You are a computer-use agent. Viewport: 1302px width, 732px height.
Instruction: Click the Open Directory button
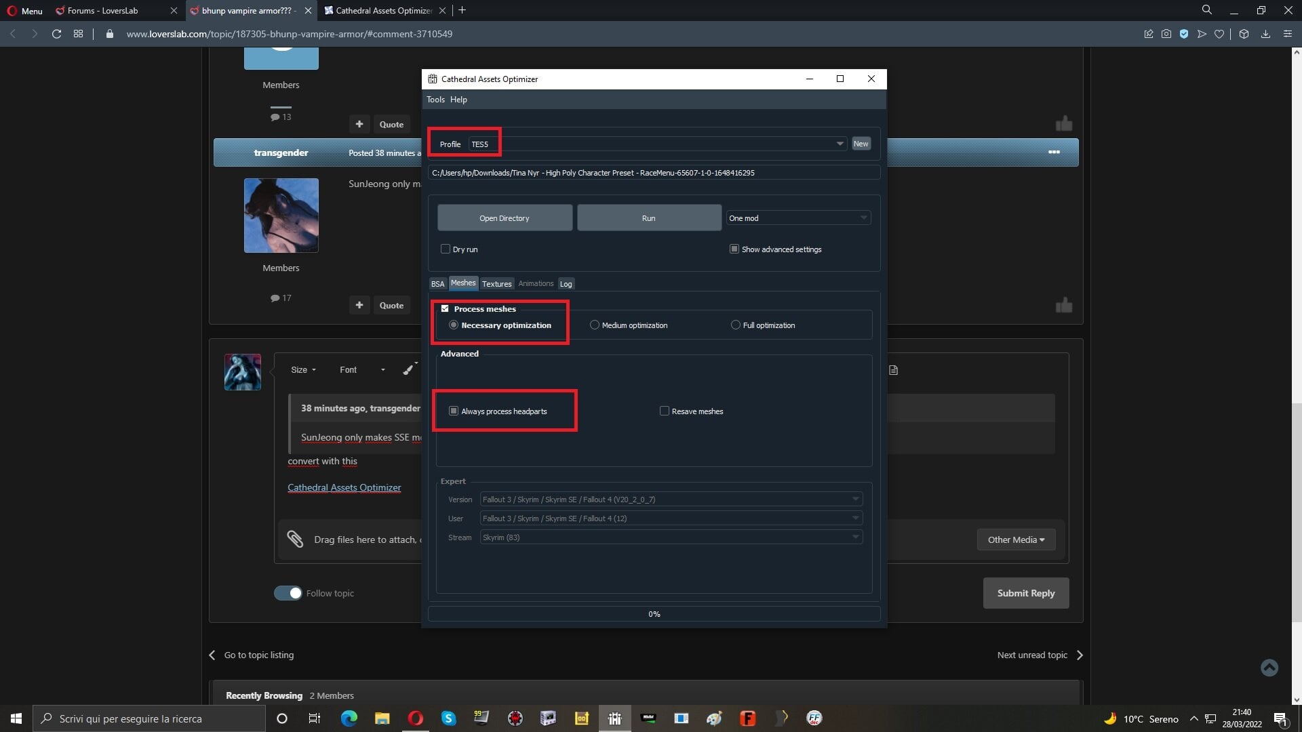[505, 218]
